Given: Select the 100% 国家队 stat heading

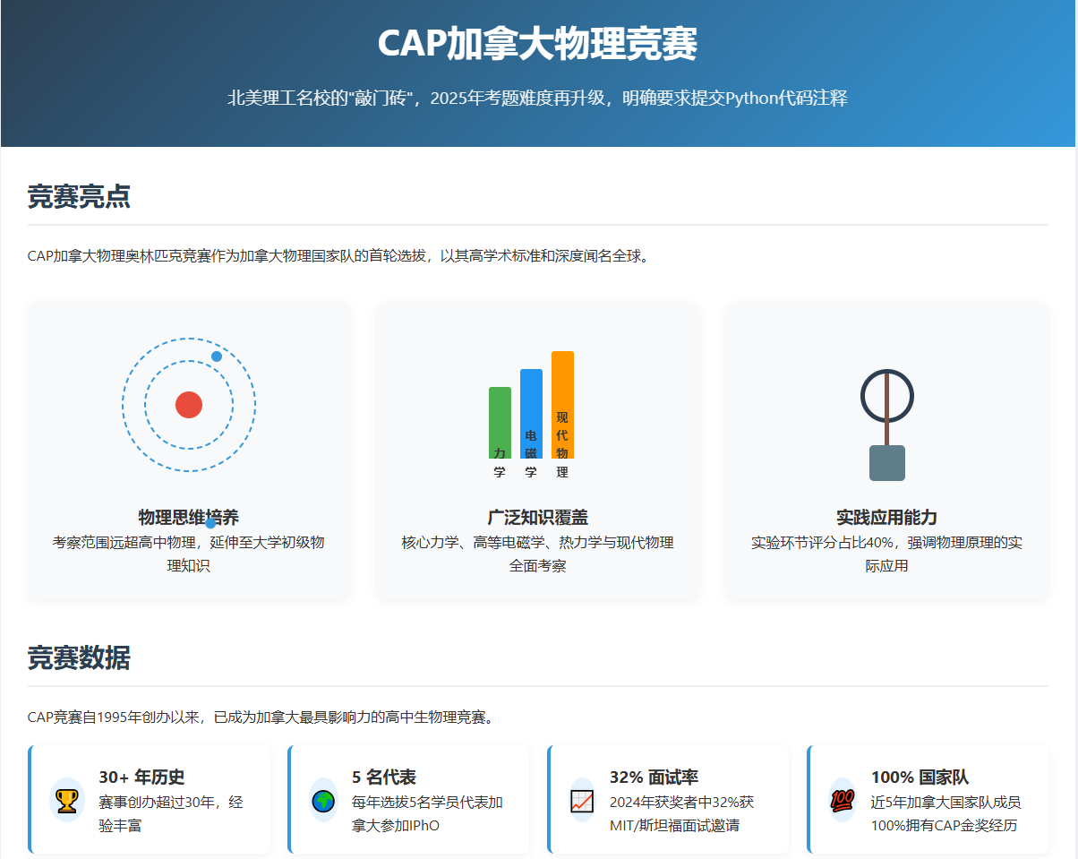Looking at the screenshot, I should pos(920,777).
